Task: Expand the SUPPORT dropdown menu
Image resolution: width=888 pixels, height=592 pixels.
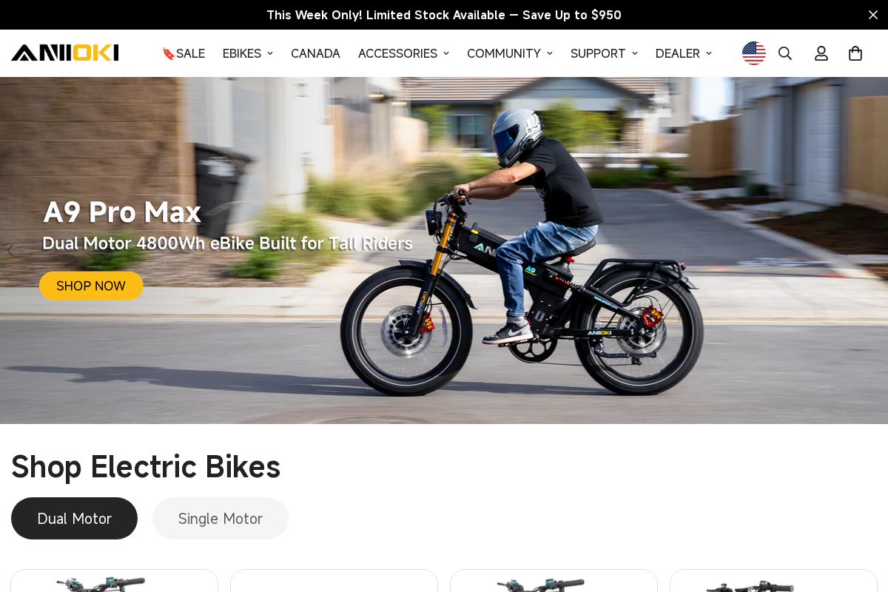Action: (x=604, y=53)
